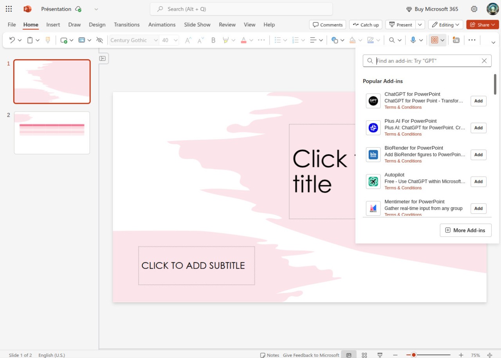The image size is (501, 358).
Task: Switch to Slide Sorter view
Action: [364, 355]
